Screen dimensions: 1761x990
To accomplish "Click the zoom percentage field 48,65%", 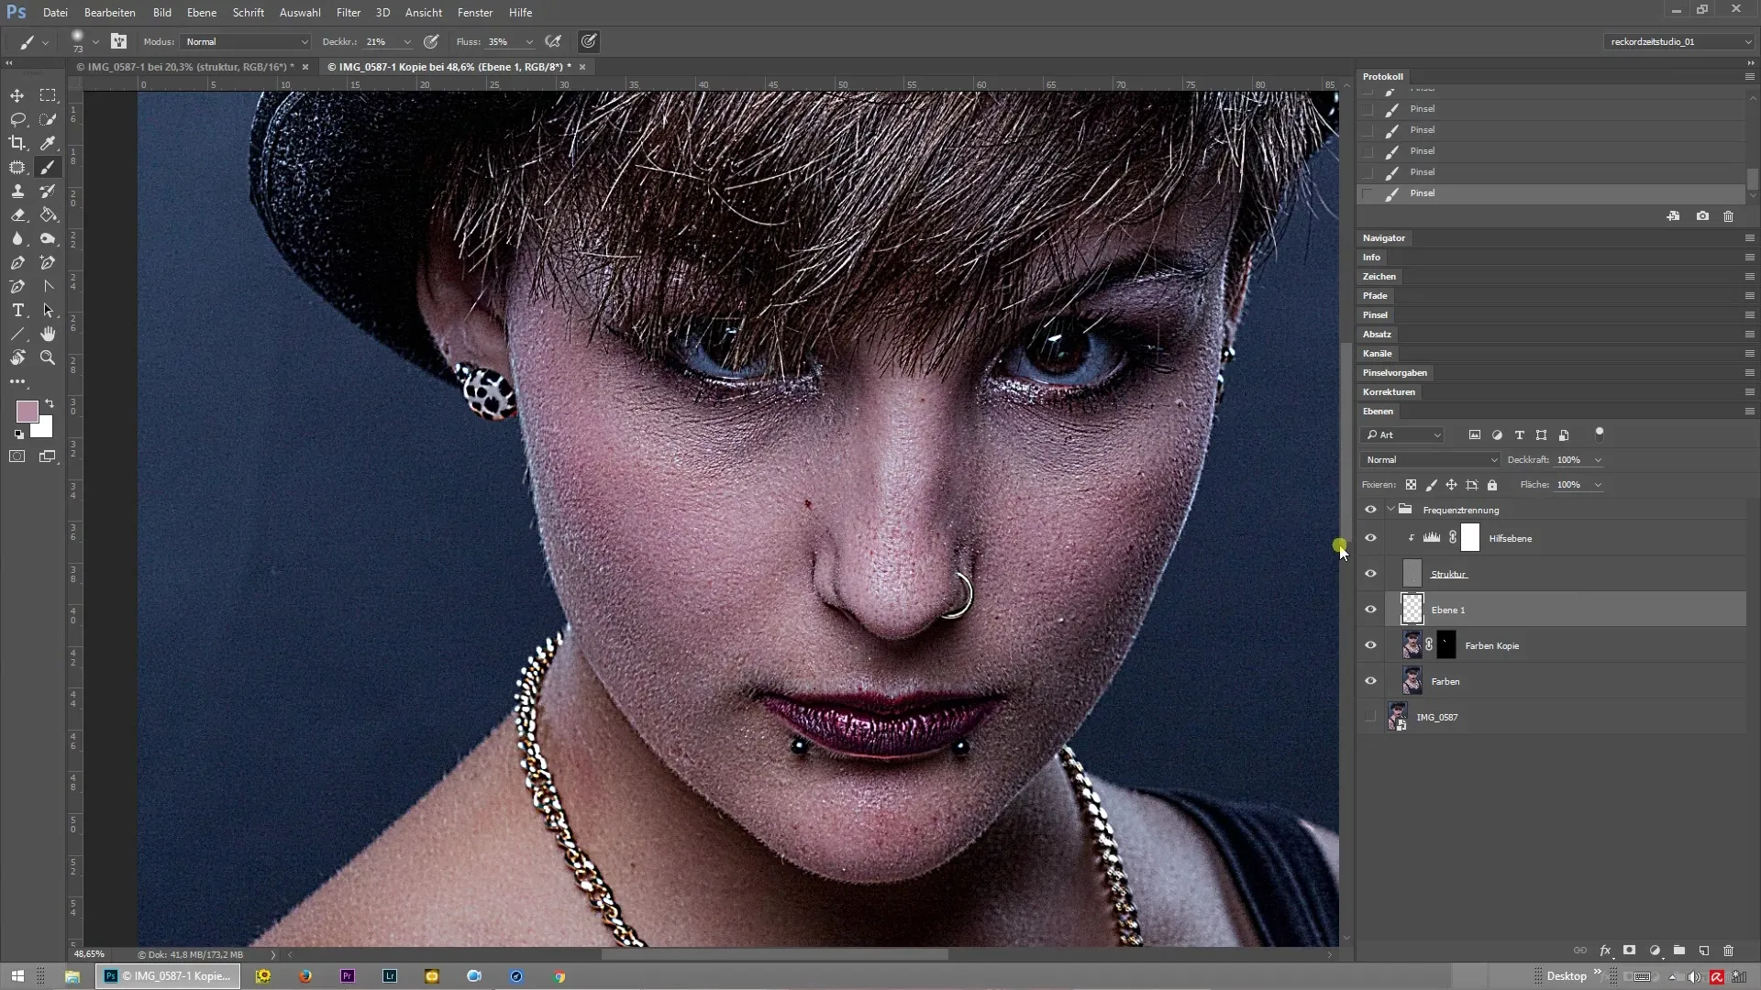I will [90, 954].
